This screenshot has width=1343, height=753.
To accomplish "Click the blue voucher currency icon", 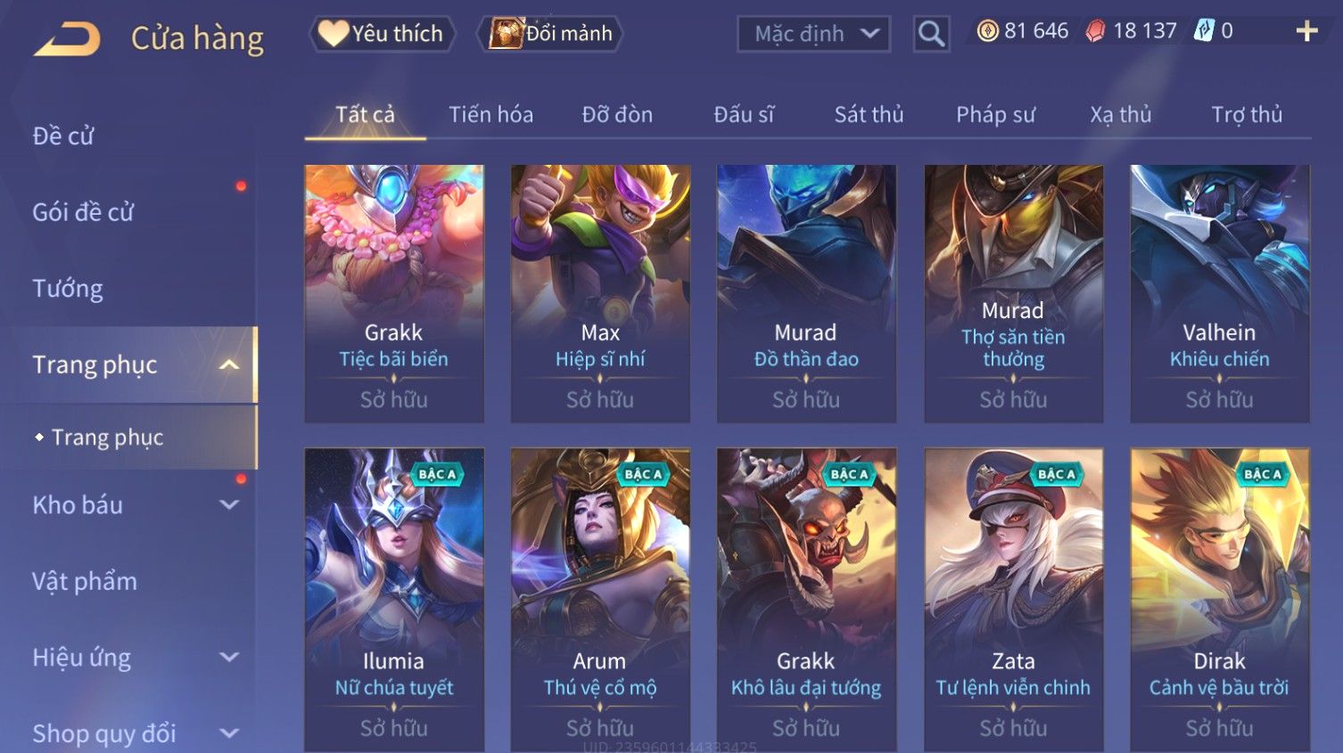I will [x=1204, y=31].
